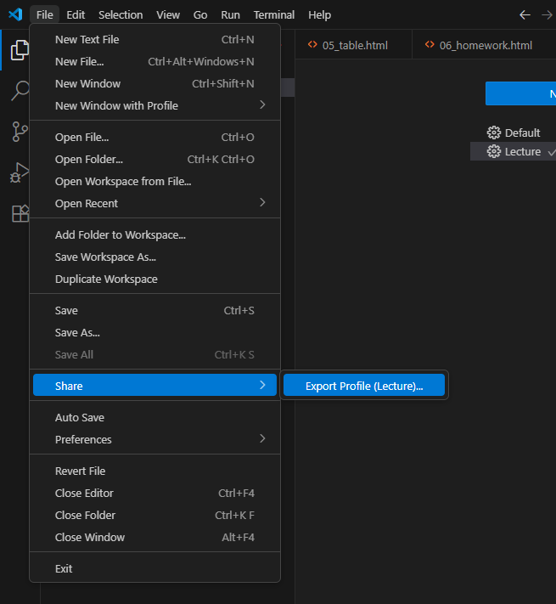Choose Save Workspace As...

[105, 257]
